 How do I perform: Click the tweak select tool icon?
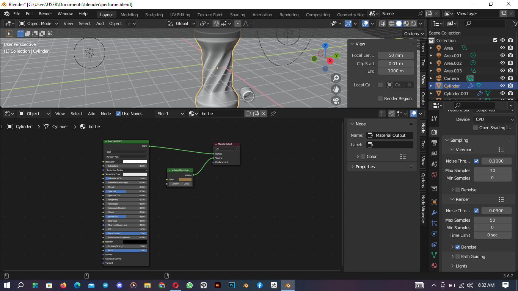[9, 34]
